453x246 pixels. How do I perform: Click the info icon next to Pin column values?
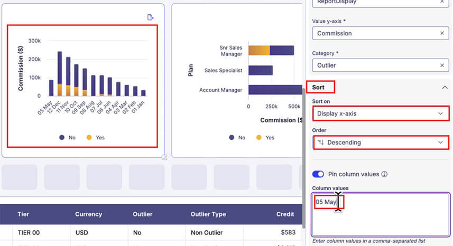(x=384, y=174)
